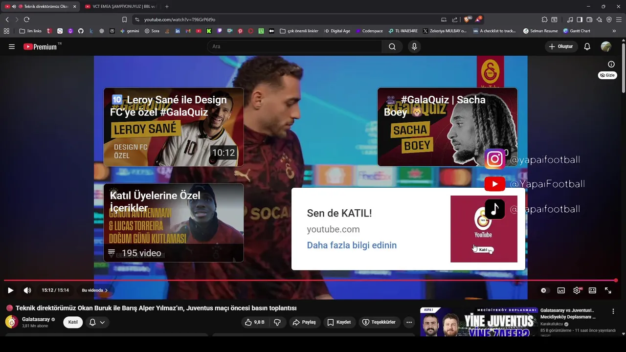
Task: Click the 'Teşekkürler' thanks button
Action: coord(380,322)
